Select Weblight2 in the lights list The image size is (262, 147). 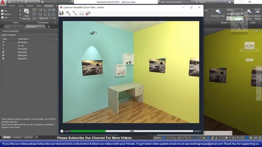pyautogui.click(x=23, y=56)
